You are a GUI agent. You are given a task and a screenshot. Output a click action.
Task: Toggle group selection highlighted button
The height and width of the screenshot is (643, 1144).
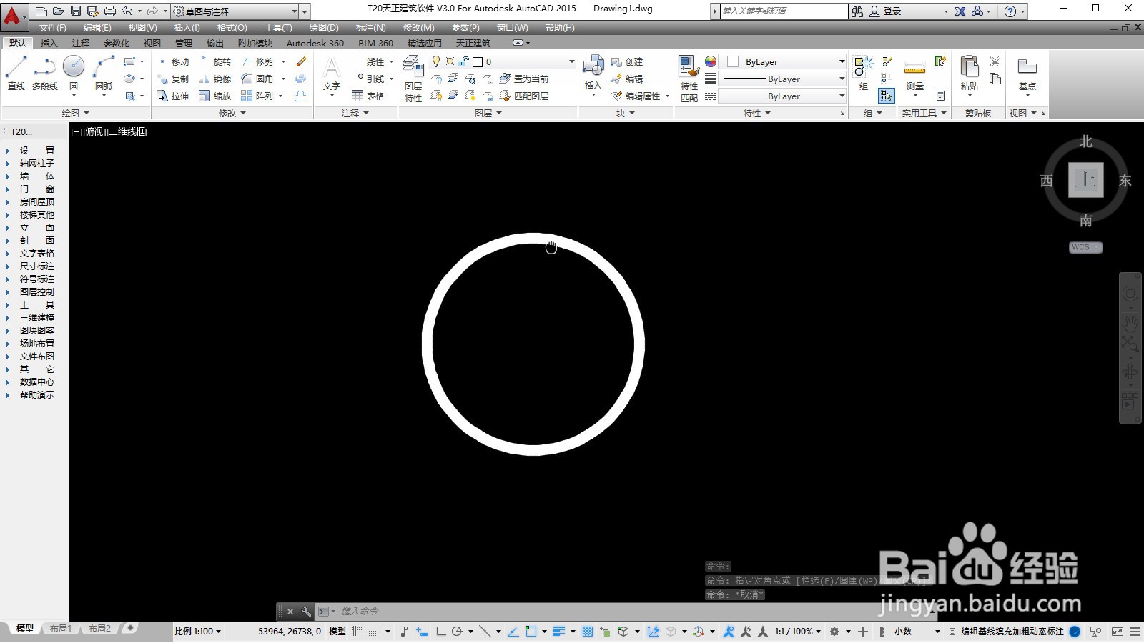[887, 96]
